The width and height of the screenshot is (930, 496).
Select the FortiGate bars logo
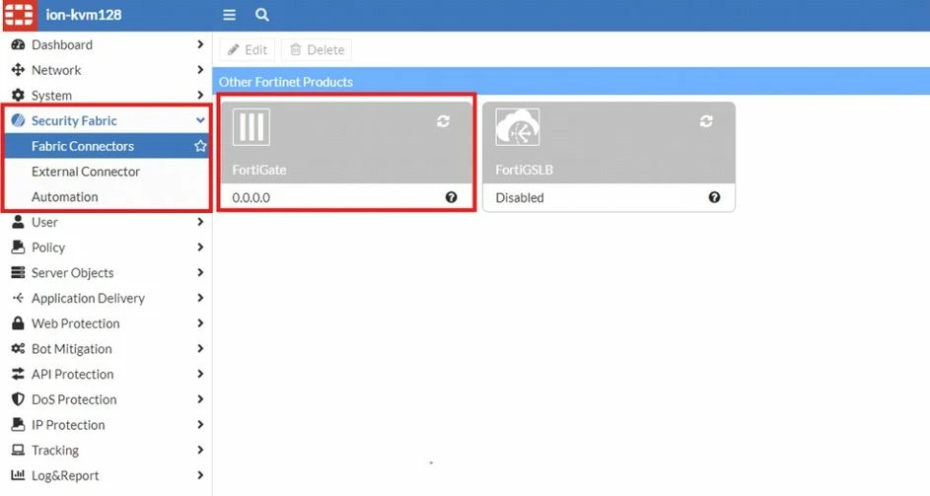(250, 127)
